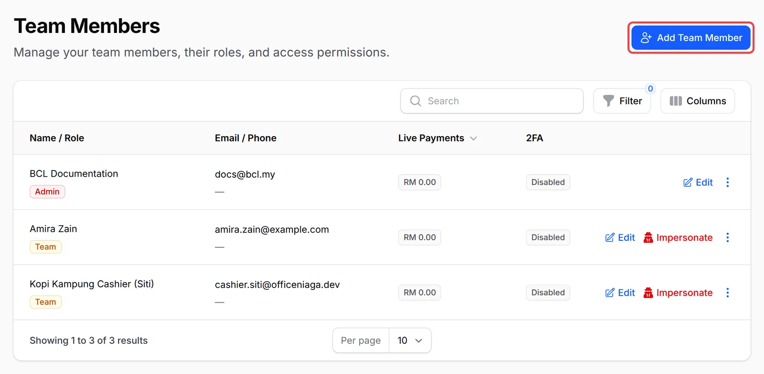
Task: Click the Showing 1 to 3 results text
Action: coord(89,341)
